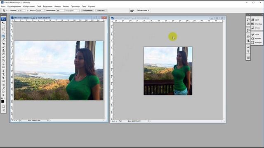The image size is (264, 148).
Task: Open the Слой menu
Action: click(x=39, y=7)
